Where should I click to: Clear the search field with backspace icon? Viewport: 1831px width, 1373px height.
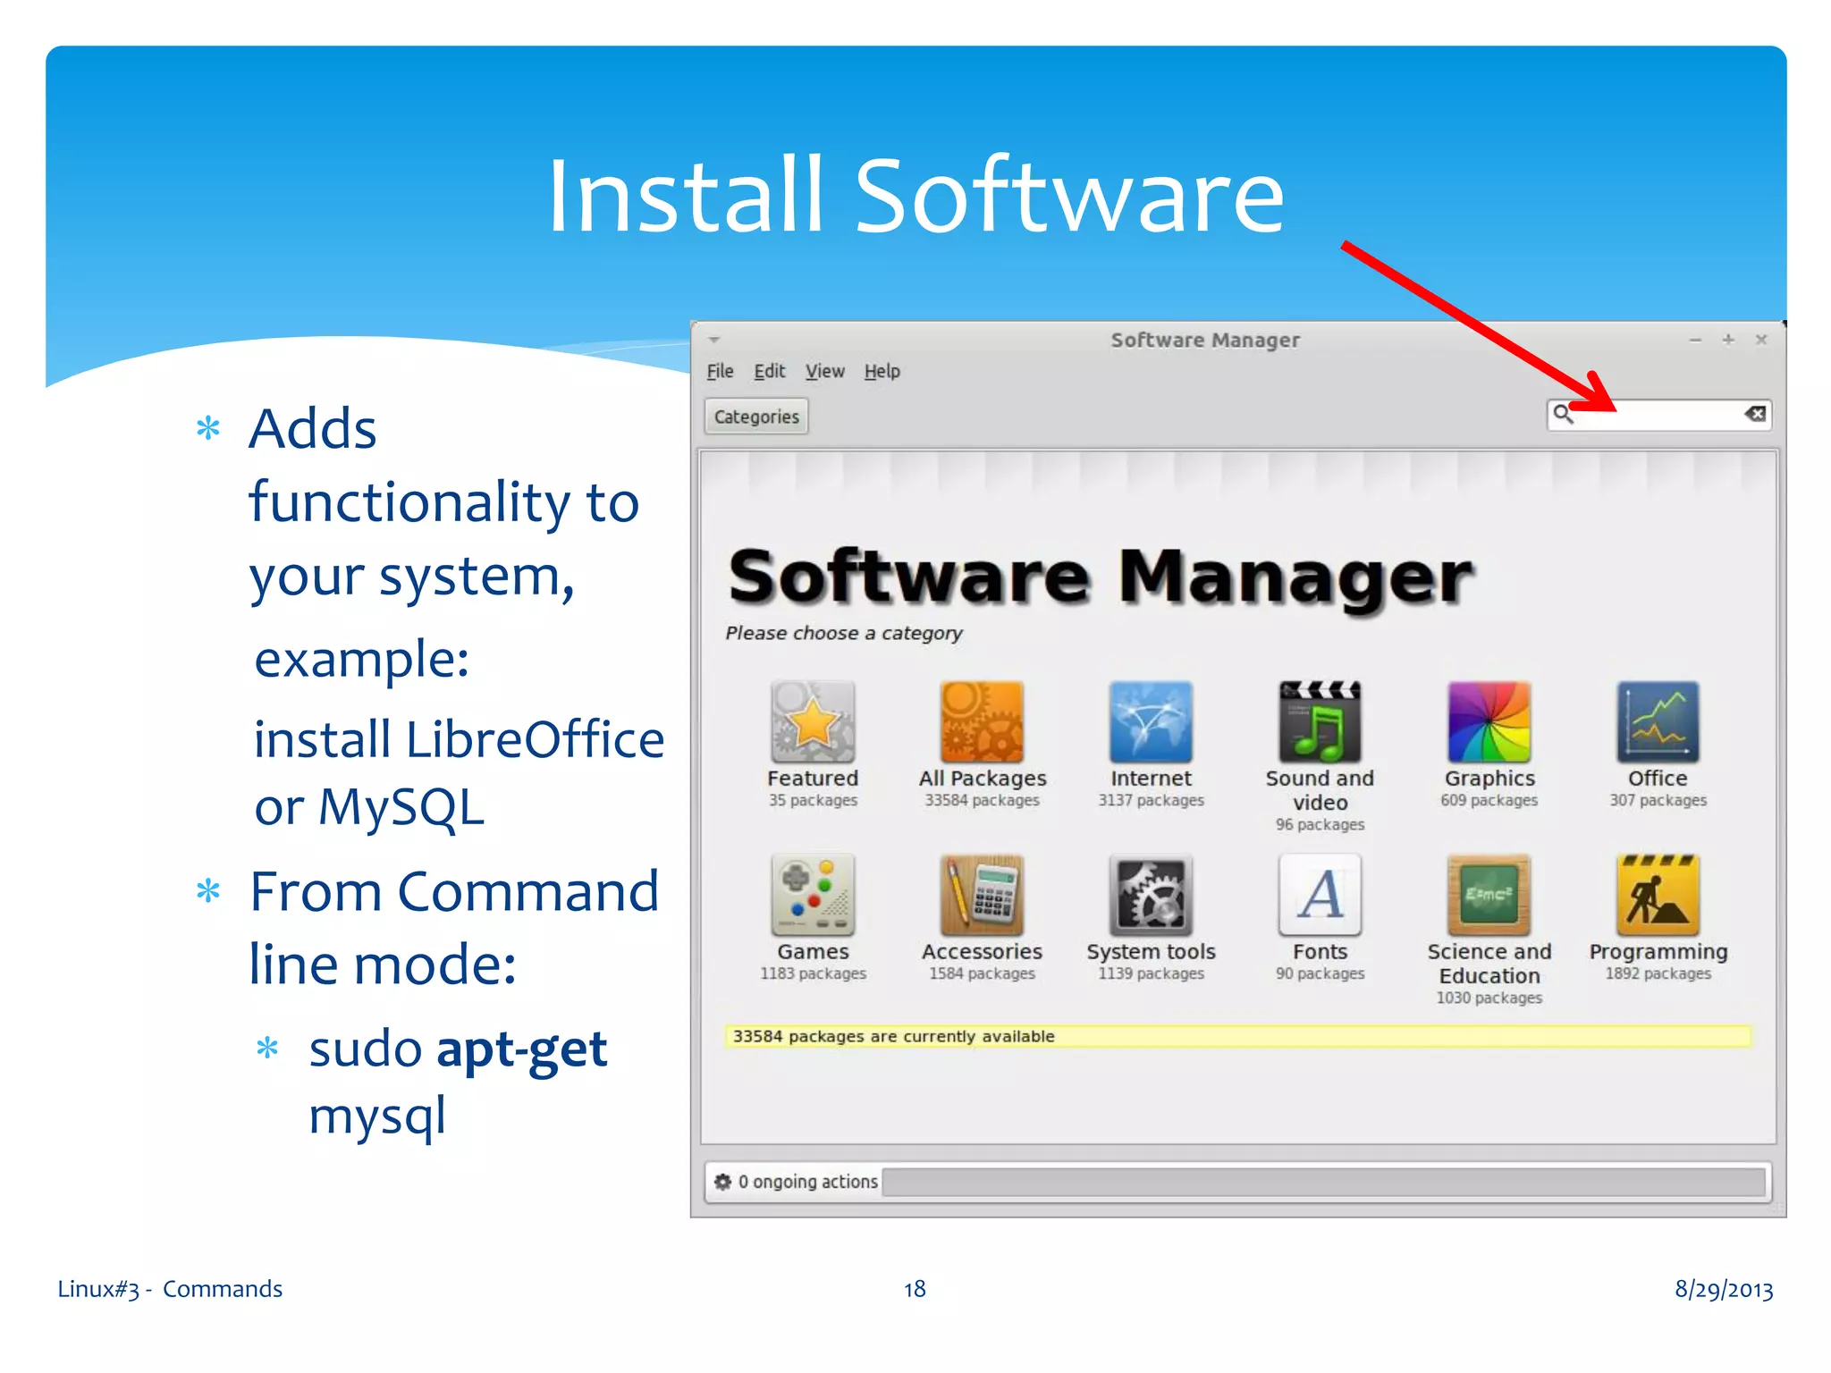[x=1755, y=414]
